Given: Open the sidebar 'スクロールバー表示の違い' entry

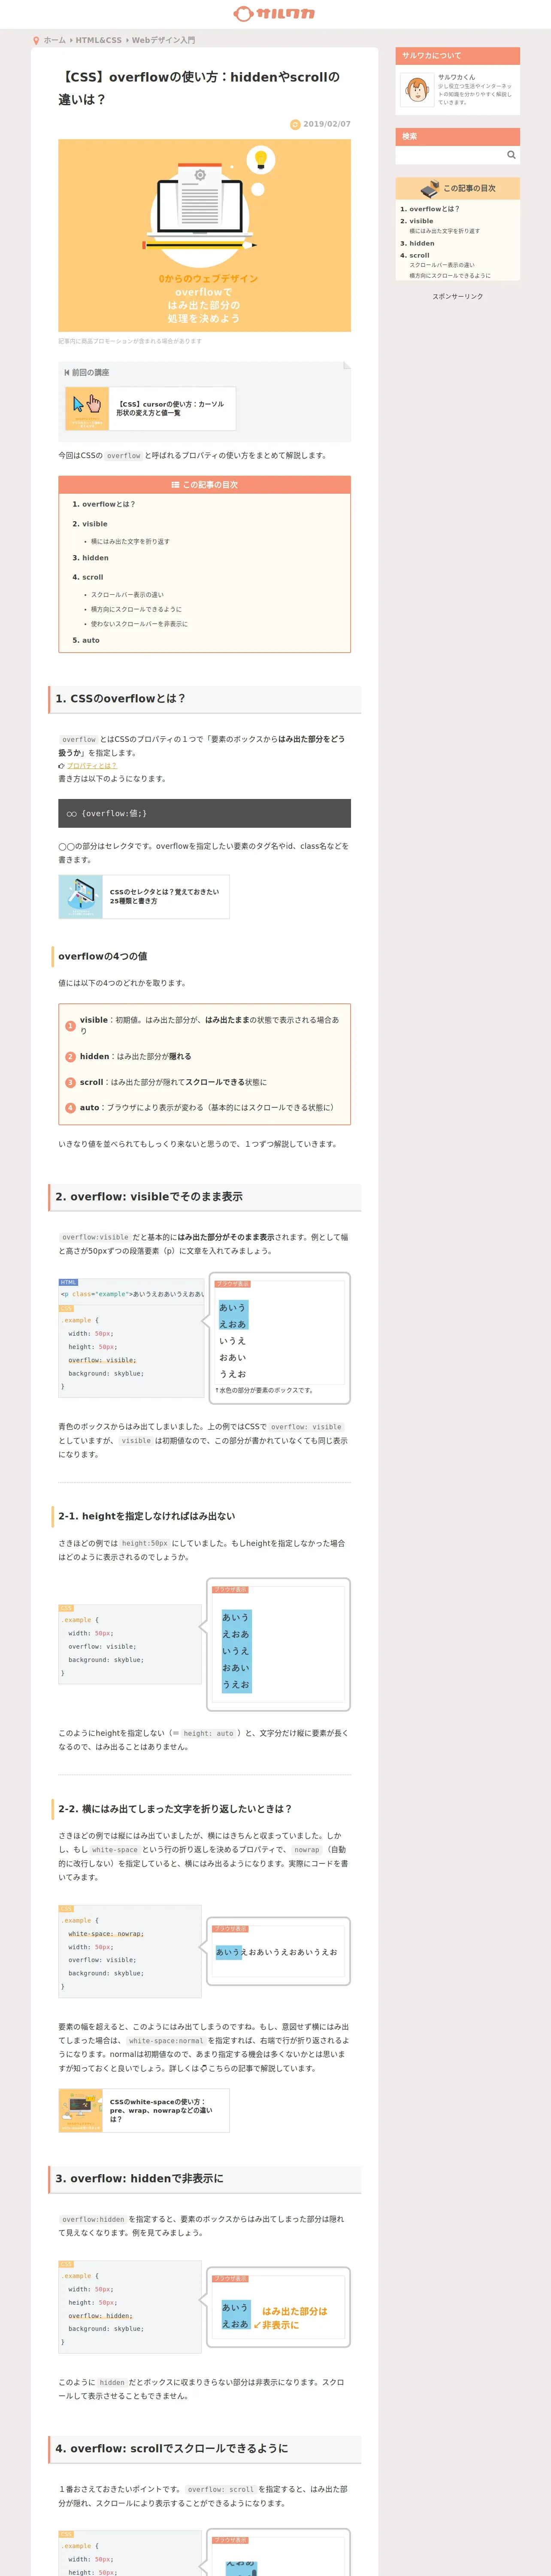Looking at the screenshot, I should pos(442,265).
